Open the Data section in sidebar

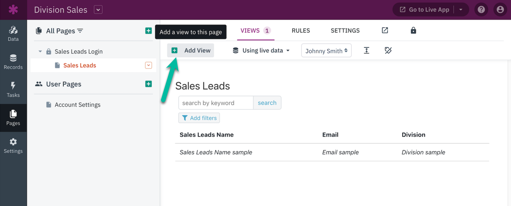click(x=13, y=34)
